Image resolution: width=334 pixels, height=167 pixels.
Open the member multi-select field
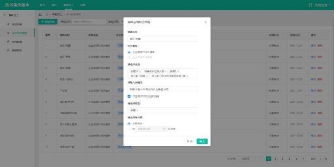162,74
